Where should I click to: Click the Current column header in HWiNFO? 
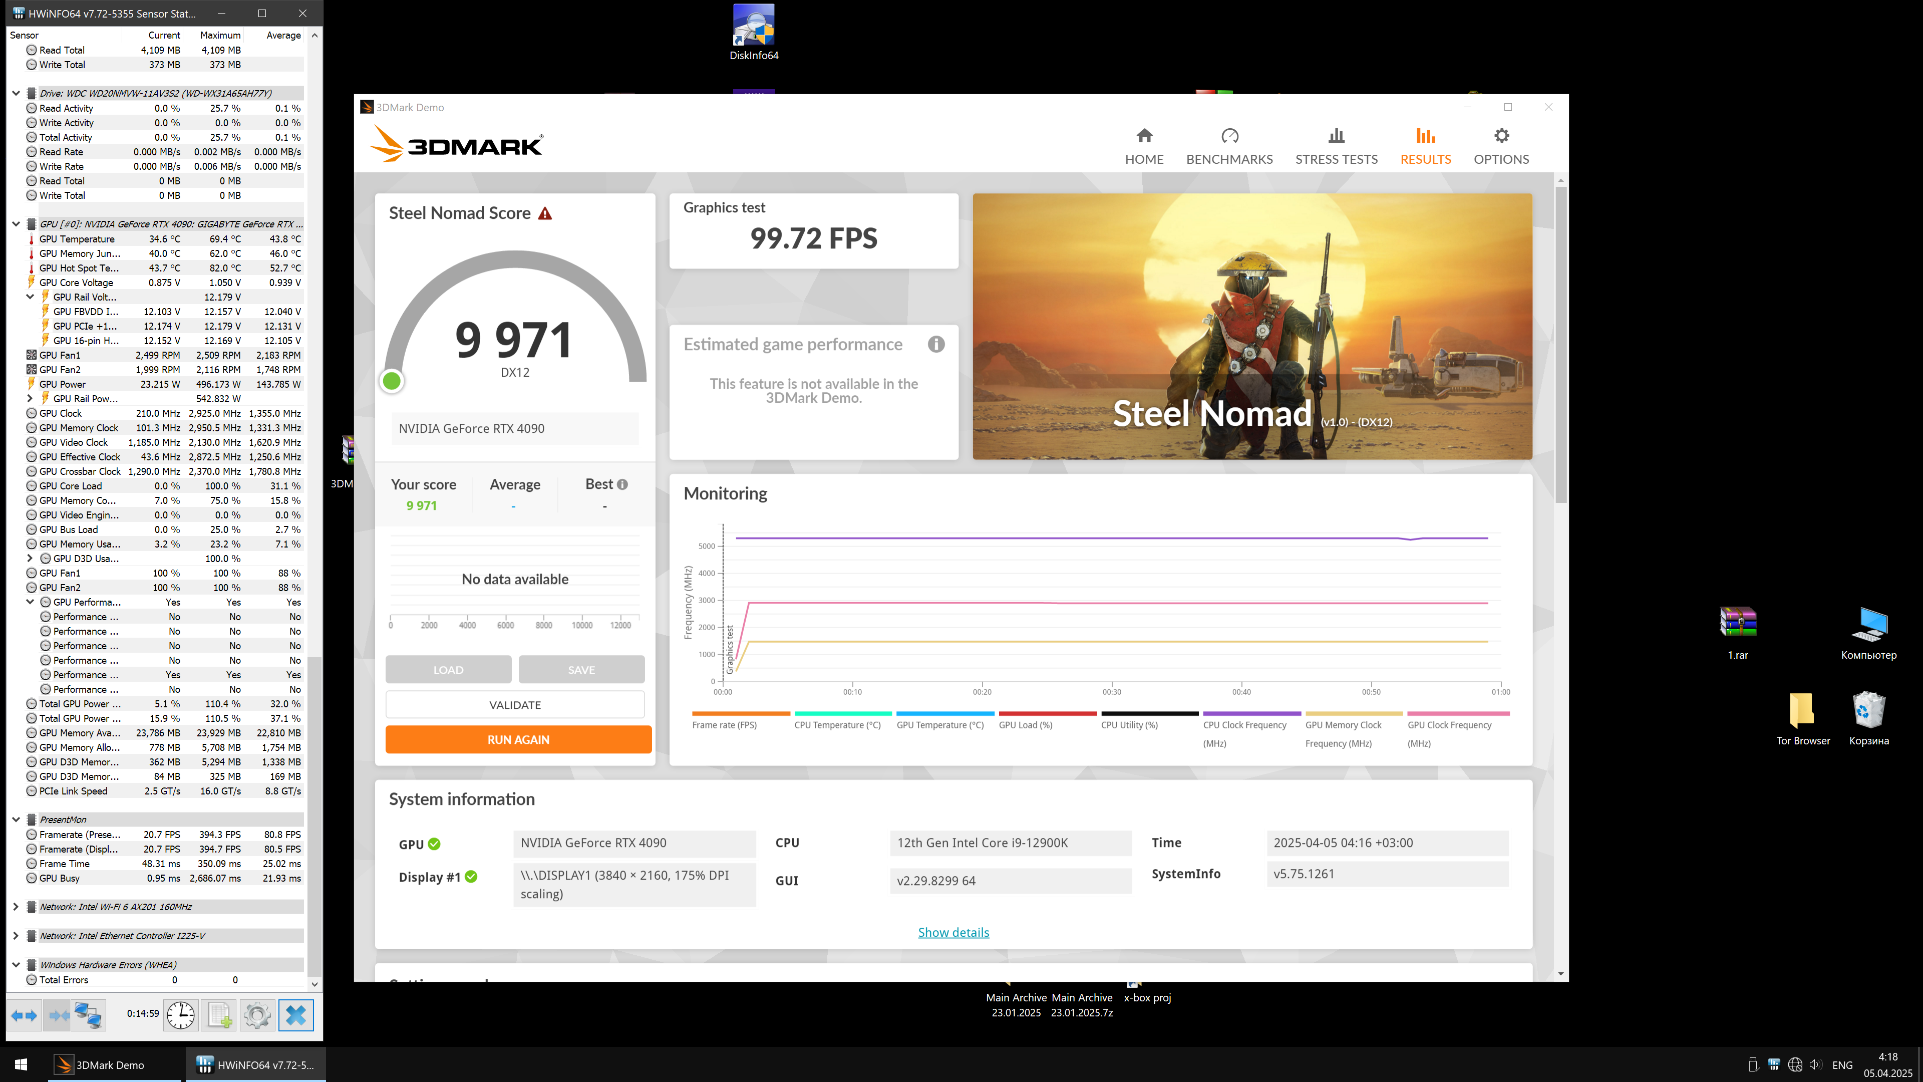[164, 35]
